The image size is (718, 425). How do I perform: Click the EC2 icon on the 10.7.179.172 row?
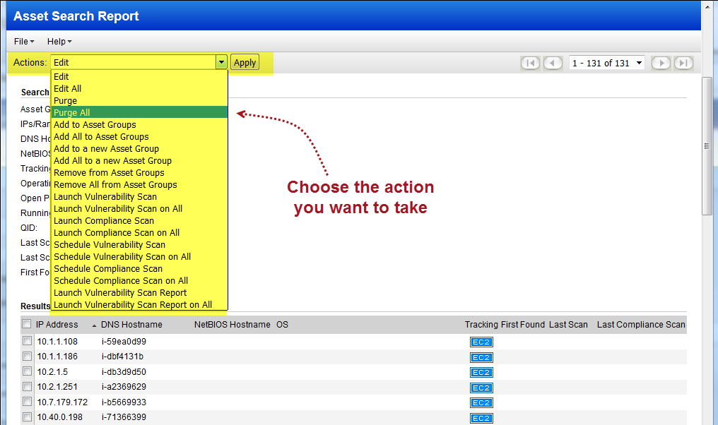tap(481, 402)
